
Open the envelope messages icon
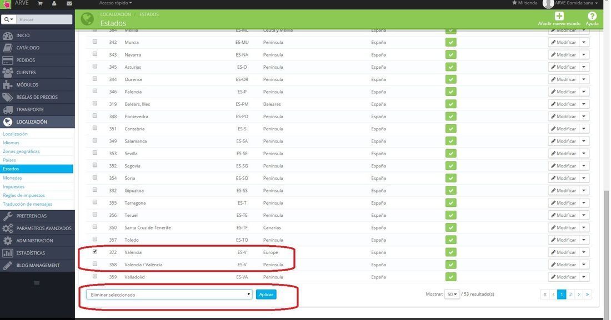(x=69, y=3)
